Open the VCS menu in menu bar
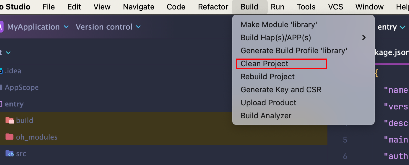 pos(335,7)
